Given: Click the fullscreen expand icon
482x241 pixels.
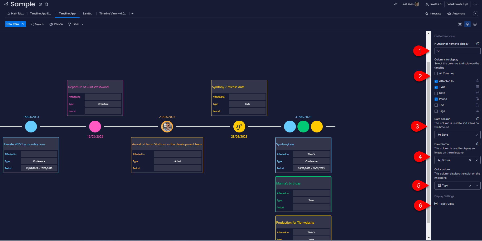Looking at the screenshot, I should coord(460,24).
